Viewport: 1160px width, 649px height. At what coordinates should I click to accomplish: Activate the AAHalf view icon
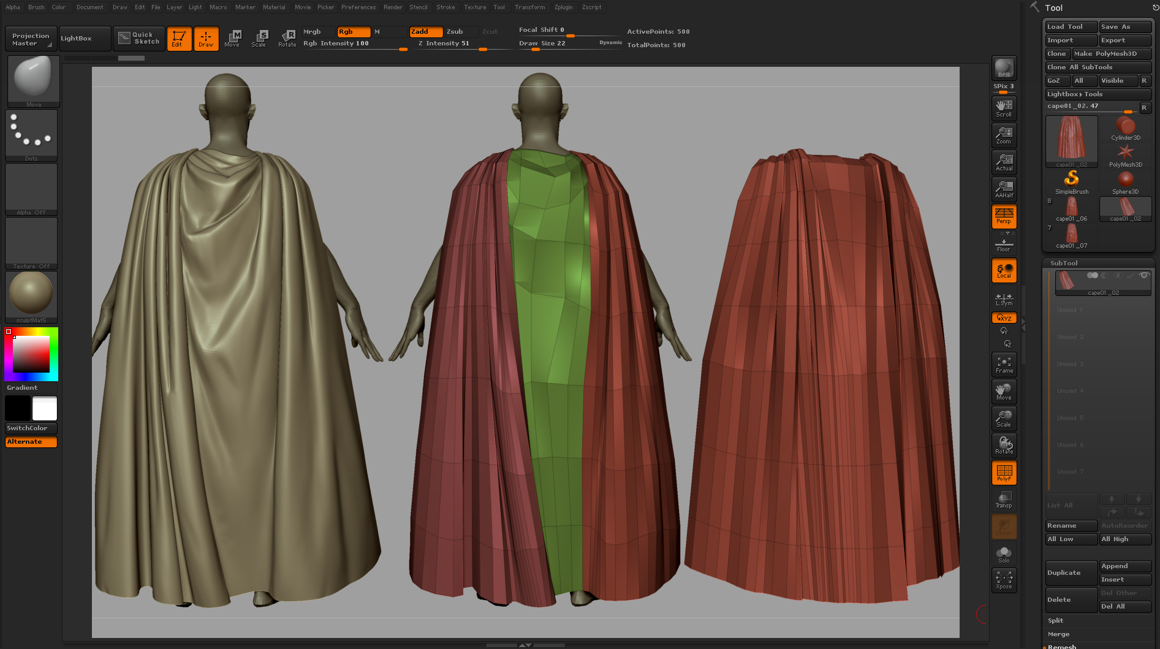tap(1004, 189)
